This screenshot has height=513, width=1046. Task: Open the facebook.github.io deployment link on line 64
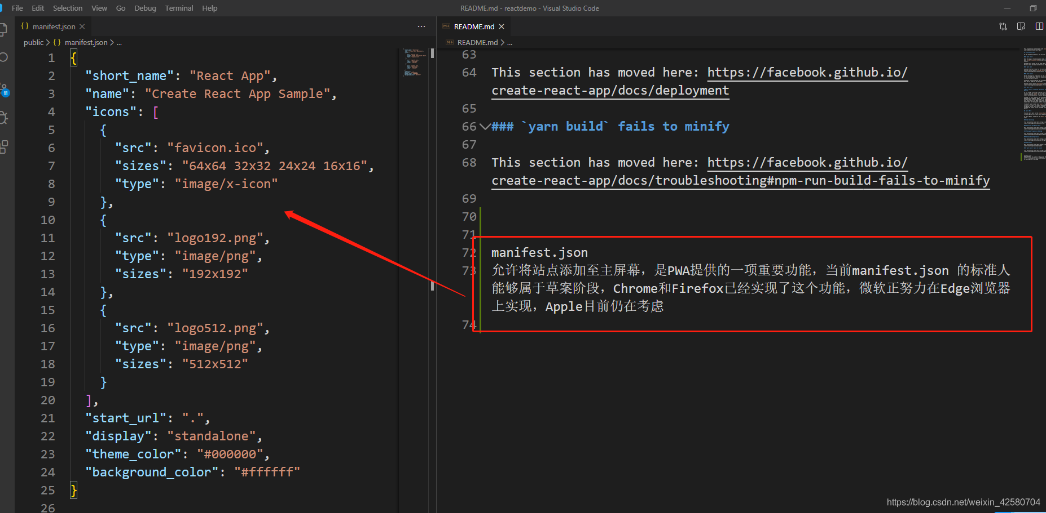(x=807, y=73)
